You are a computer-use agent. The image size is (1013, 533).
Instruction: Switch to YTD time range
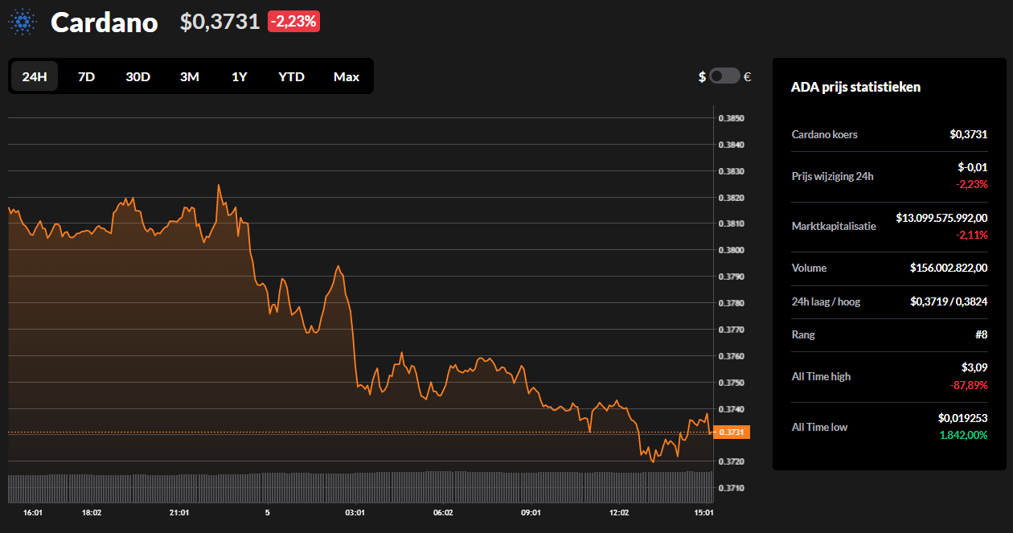(x=291, y=76)
